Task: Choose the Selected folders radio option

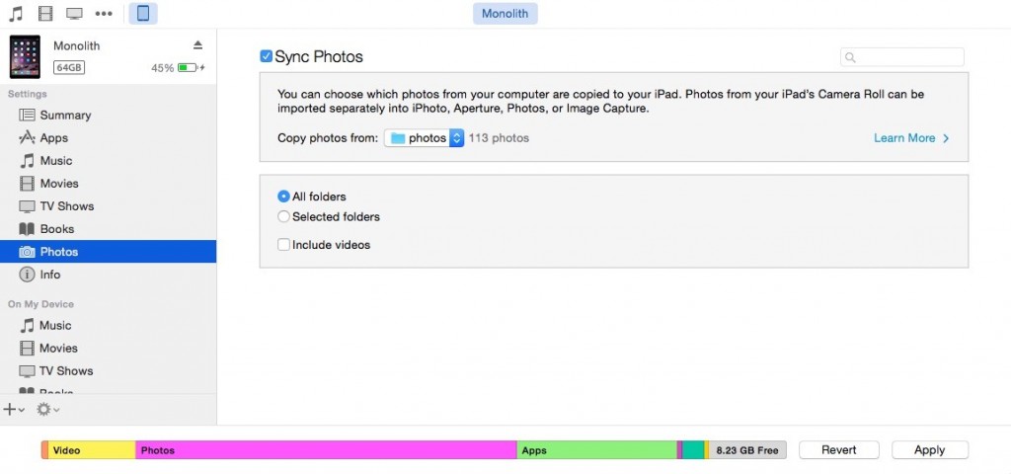Action: click(284, 217)
